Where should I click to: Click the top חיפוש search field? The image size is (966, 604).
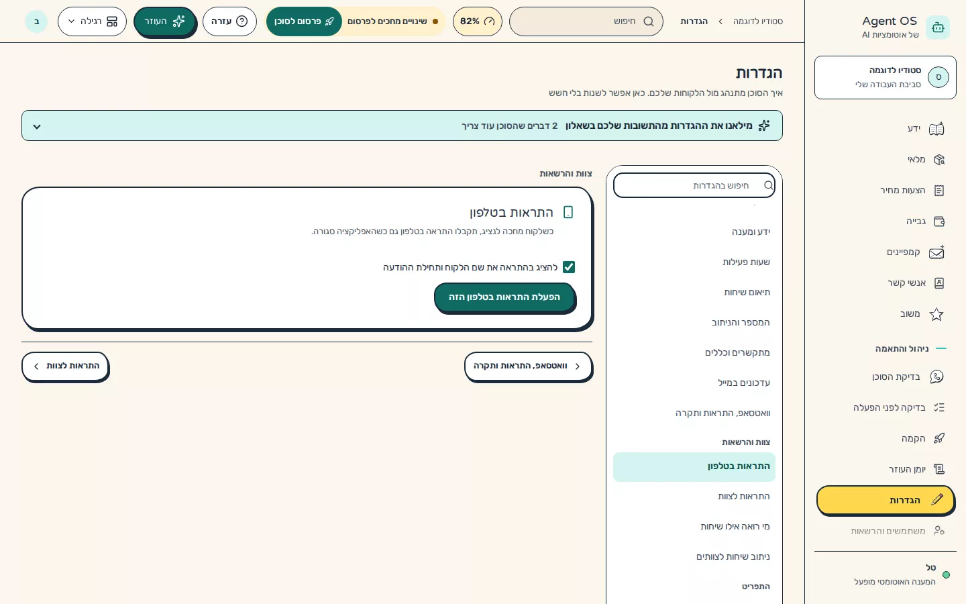click(586, 21)
